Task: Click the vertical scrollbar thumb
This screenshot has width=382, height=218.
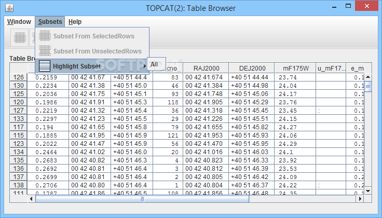Action: pyautogui.click(x=368, y=86)
